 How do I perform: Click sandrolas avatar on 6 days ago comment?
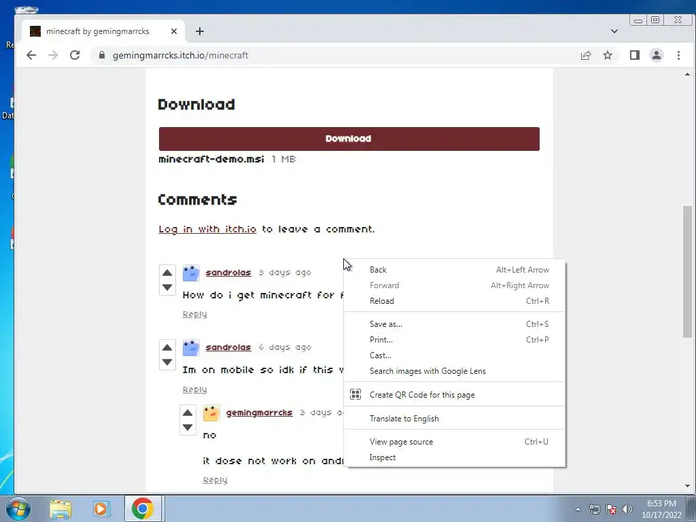tap(191, 347)
